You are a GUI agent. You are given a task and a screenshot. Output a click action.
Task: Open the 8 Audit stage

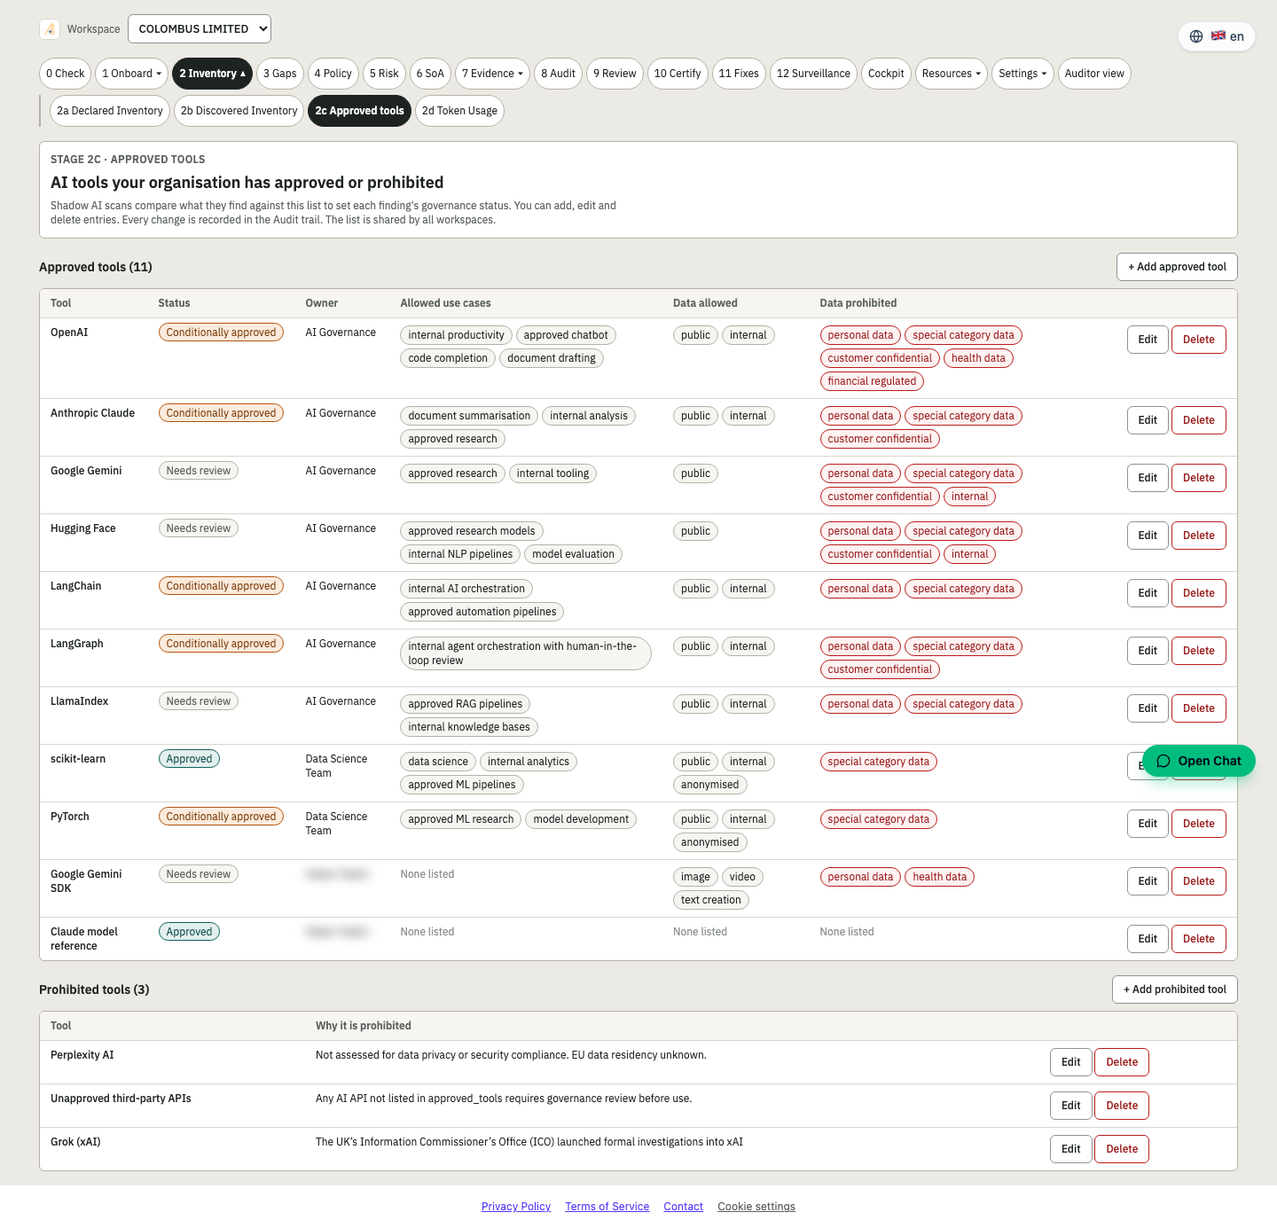(x=558, y=74)
